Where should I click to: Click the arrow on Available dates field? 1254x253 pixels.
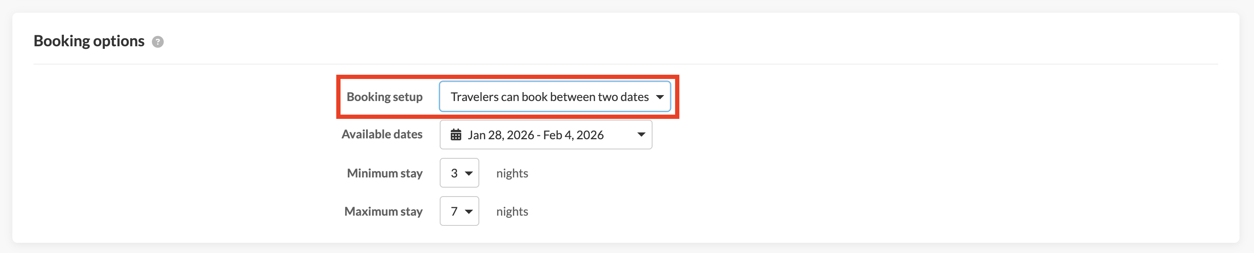coord(641,135)
